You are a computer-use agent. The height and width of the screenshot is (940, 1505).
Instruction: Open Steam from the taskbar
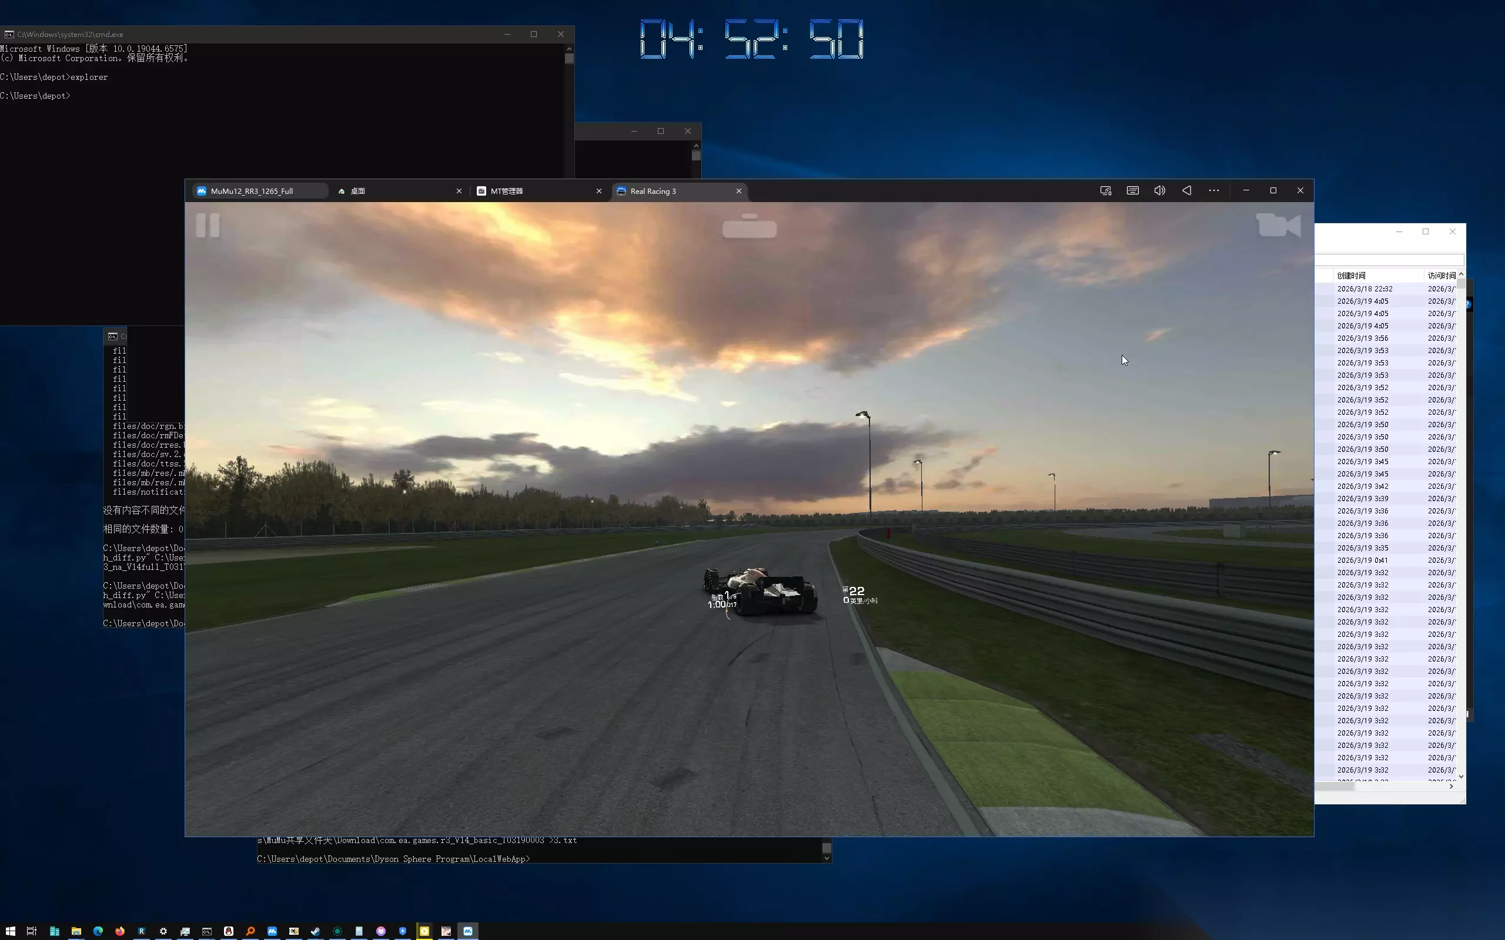tap(315, 931)
